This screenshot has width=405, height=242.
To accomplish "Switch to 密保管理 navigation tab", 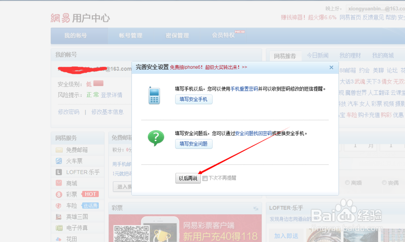I will coord(177,36).
